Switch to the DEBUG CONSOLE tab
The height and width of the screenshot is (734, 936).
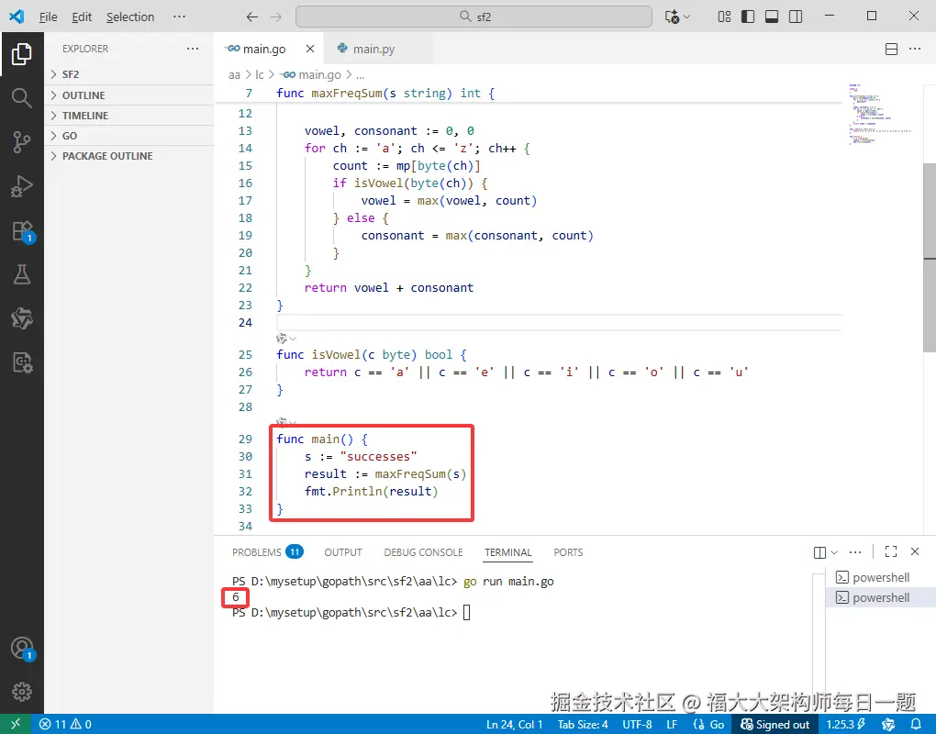pyautogui.click(x=423, y=552)
